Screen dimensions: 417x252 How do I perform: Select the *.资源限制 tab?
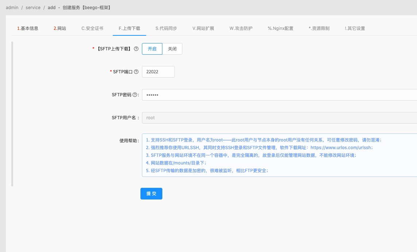pyautogui.click(x=319, y=28)
